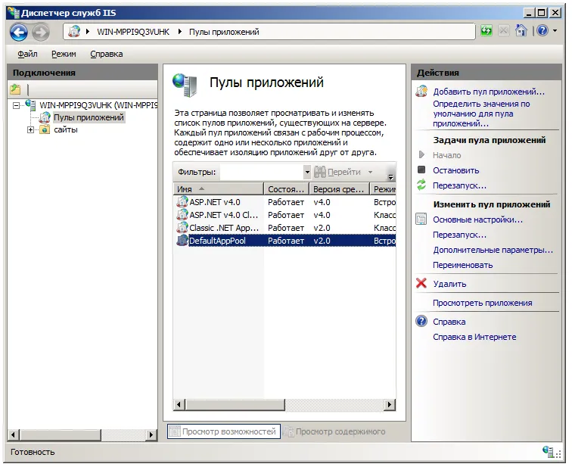The image size is (572, 467).
Task: Click DefaultAppPool row icon
Action: 182,241
